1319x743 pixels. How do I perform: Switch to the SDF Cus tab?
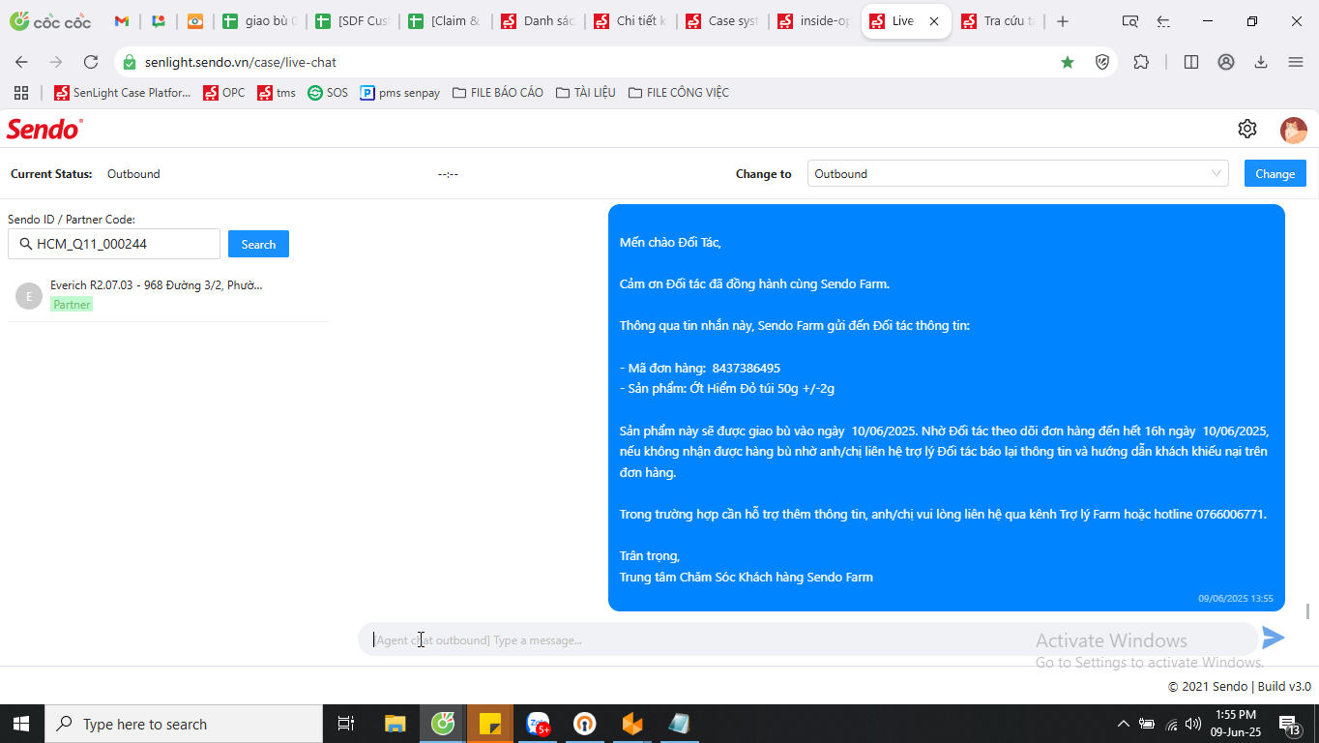click(x=353, y=21)
